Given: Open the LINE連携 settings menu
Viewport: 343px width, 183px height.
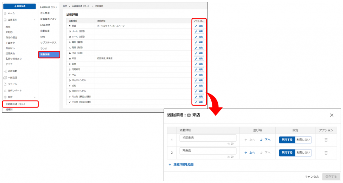Looking at the screenshot, I should tap(45, 25).
